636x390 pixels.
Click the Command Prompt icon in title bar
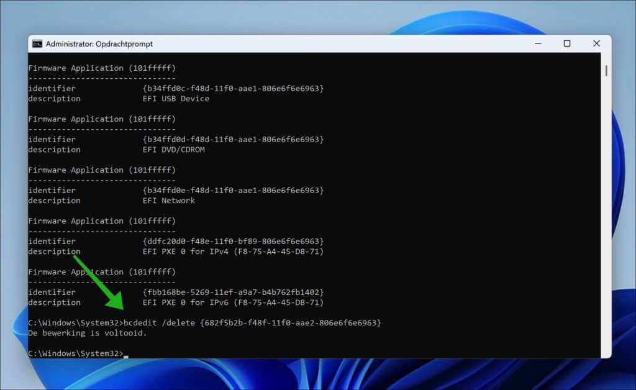tap(37, 43)
